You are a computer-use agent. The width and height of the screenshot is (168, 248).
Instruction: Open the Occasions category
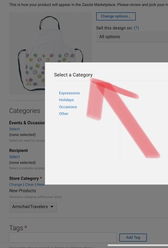coord(68,107)
